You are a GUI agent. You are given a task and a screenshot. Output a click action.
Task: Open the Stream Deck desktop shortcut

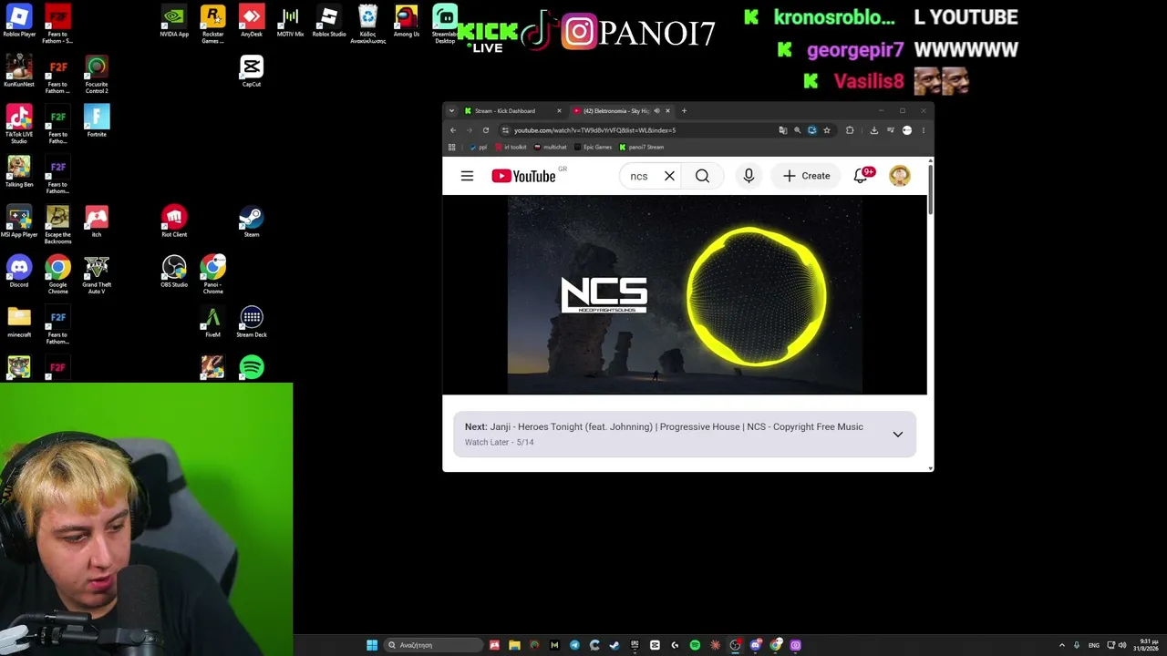(252, 323)
